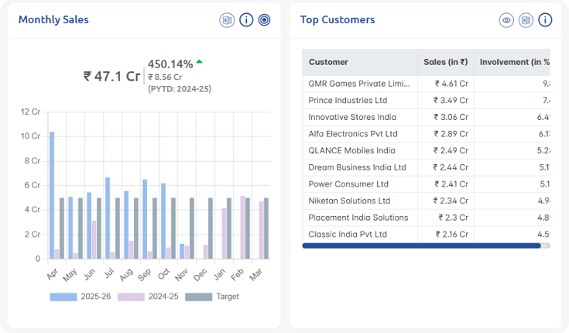Click the Top Customers panel title
This screenshot has width=569, height=333.
[338, 19]
